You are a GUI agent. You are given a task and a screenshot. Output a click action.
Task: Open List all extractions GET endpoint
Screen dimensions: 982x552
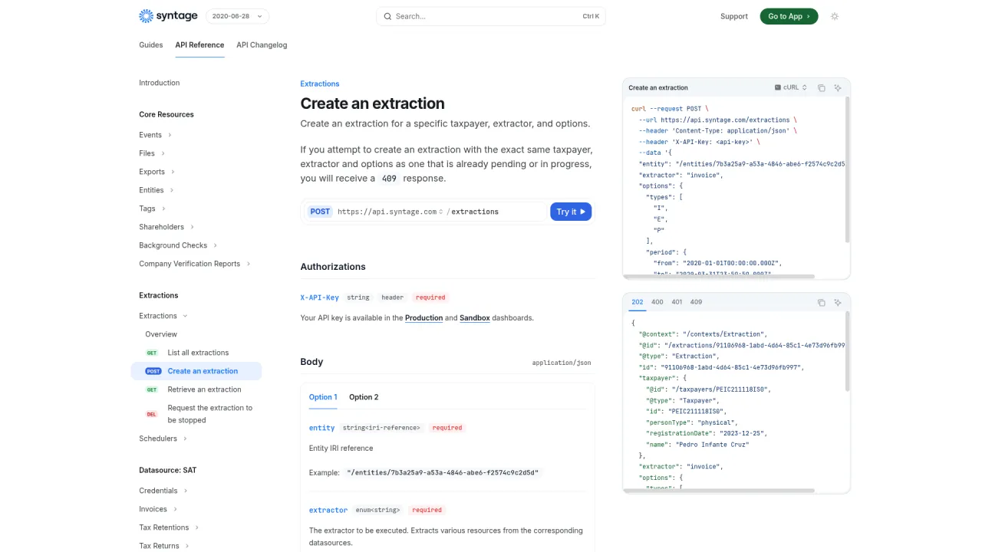pyautogui.click(x=198, y=353)
